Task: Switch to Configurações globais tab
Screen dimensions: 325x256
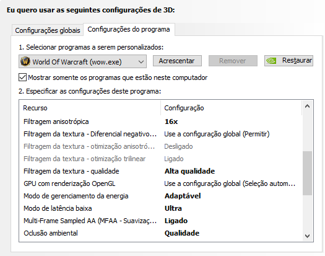Action: [48, 30]
